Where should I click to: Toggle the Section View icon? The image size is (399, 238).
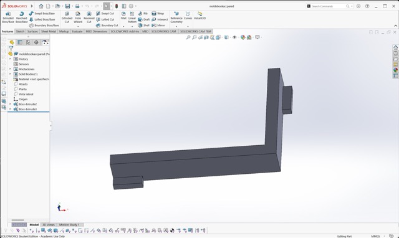point(206,37)
